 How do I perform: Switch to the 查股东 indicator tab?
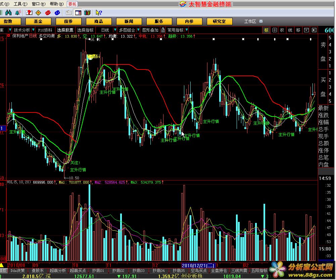(x=38, y=271)
